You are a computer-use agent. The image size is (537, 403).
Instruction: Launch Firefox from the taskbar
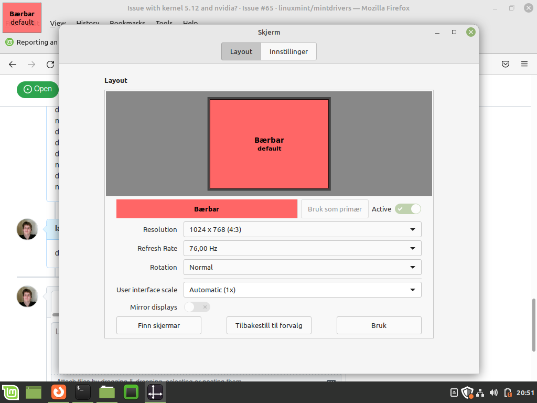(58, 392)
